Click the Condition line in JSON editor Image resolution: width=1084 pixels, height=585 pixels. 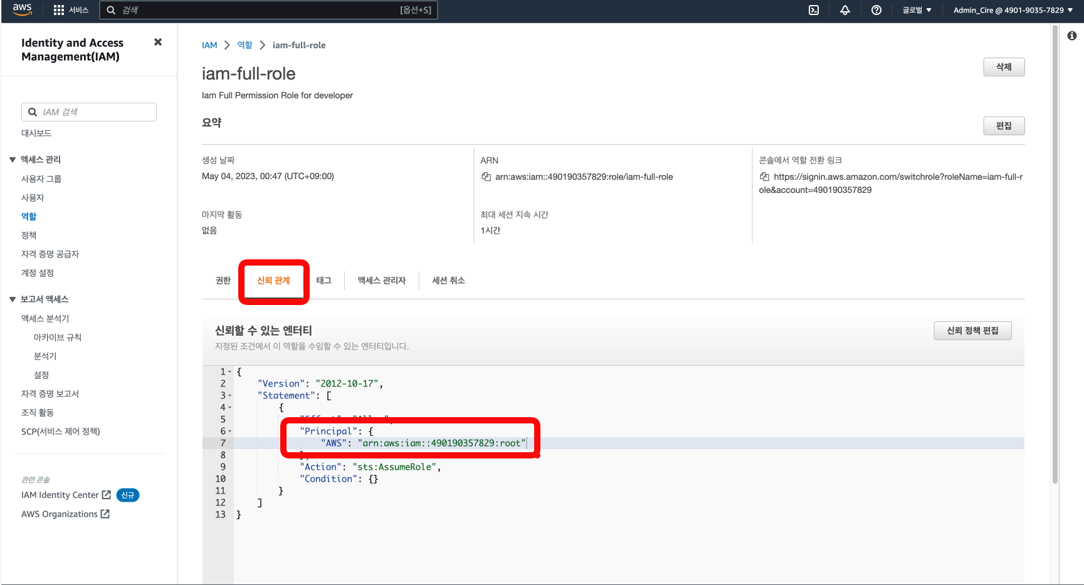point(339,479)
